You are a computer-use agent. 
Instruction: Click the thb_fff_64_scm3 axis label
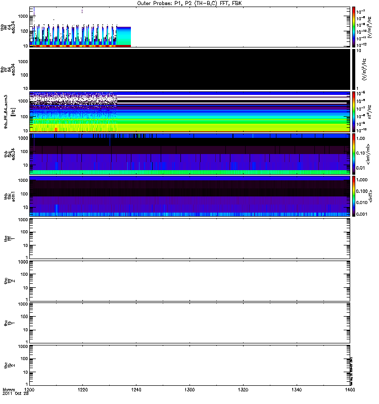pos(7,112)
